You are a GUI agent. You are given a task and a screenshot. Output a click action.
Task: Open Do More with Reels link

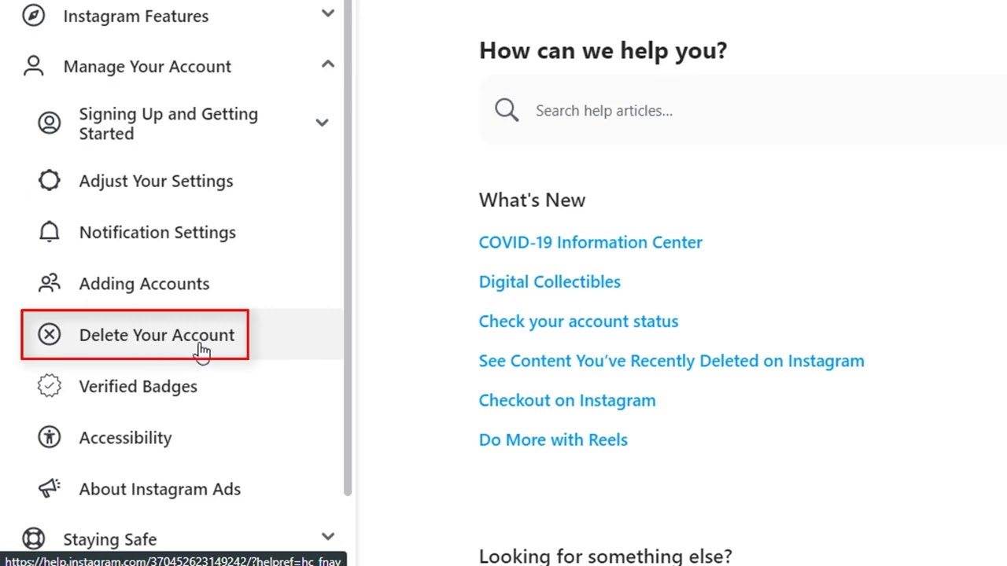coord(553,439)
